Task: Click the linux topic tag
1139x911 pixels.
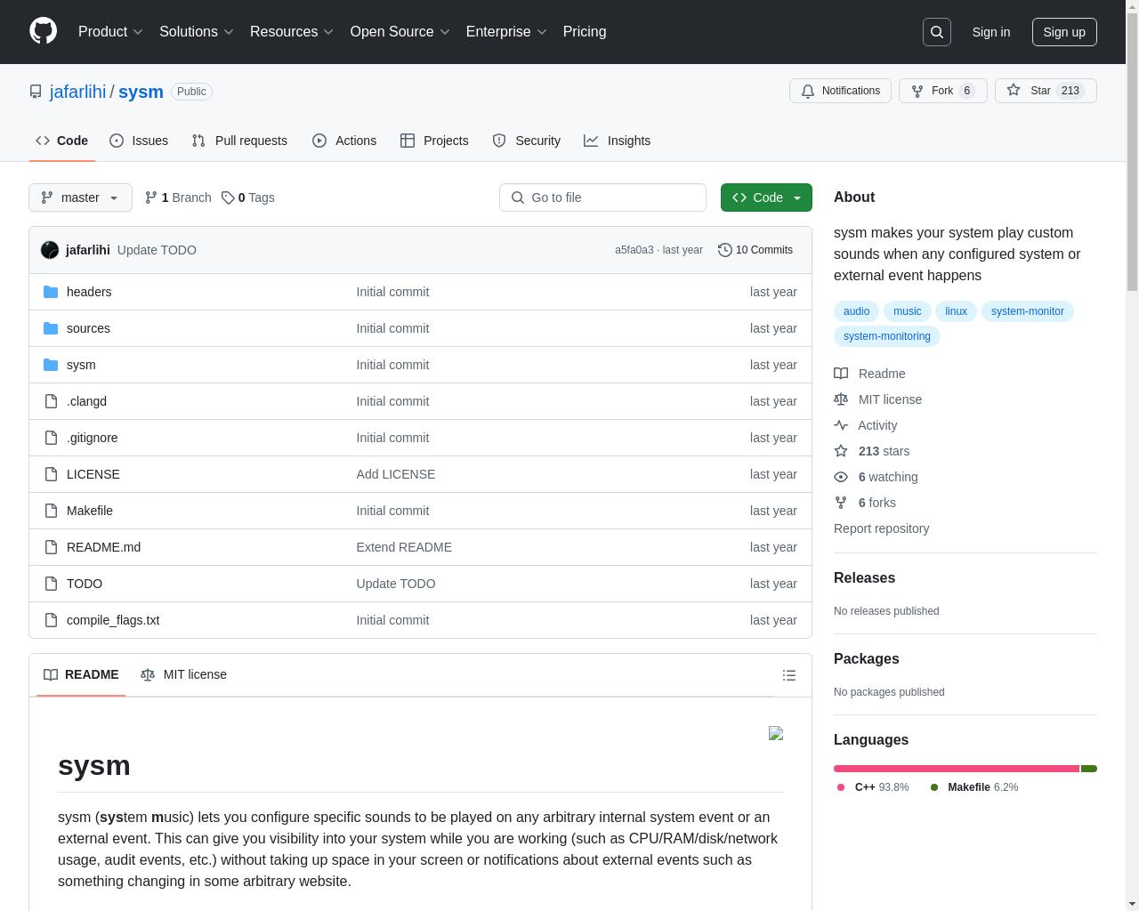Action: 956,311
